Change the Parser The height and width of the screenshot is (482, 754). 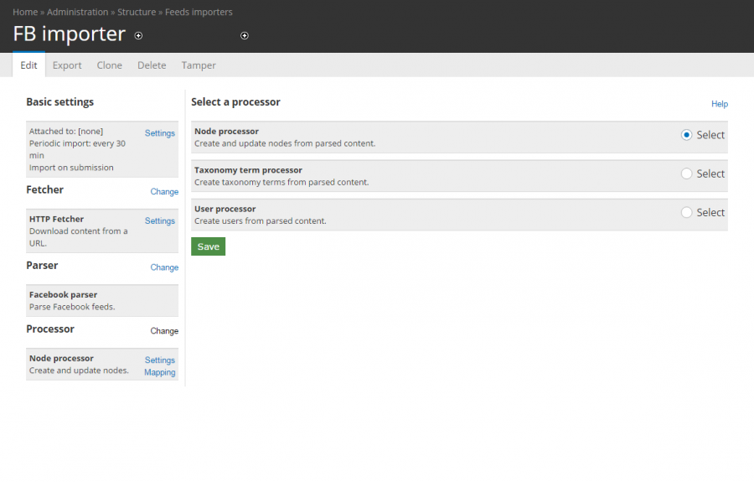(x=164, y=267)
